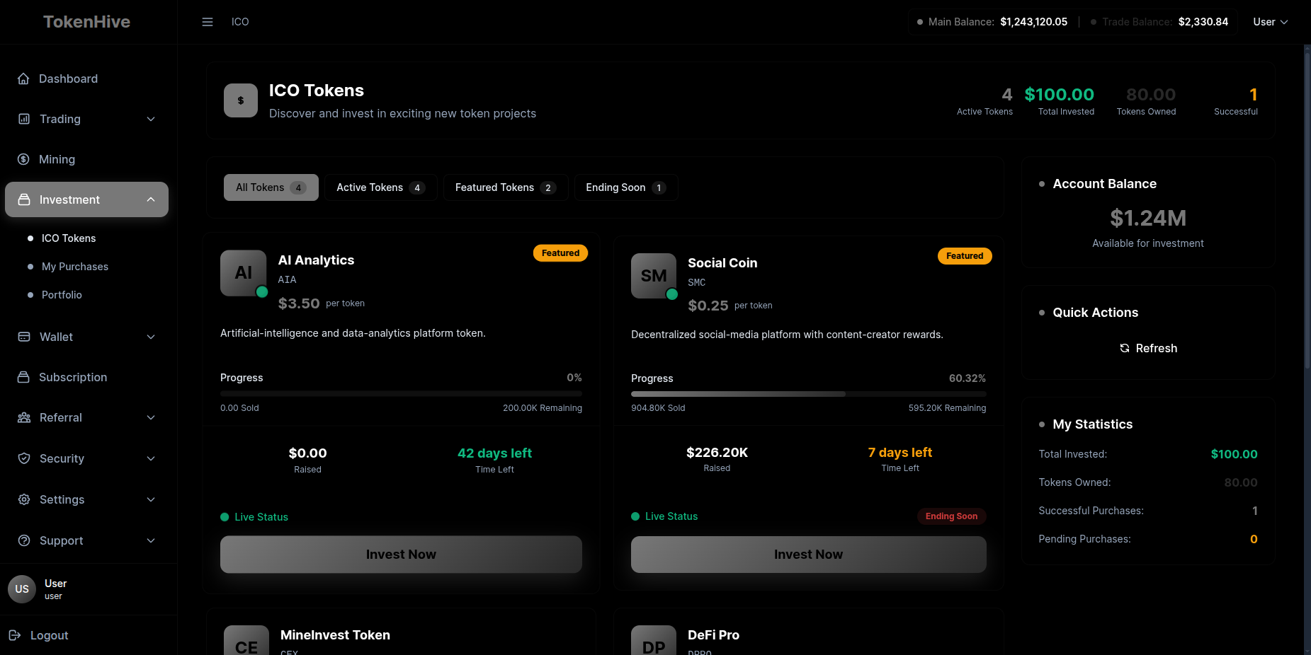The height and width of the screenshot is (655, 1311).
Task: Click the Refresh quick action
Action: pos(1148,348)
